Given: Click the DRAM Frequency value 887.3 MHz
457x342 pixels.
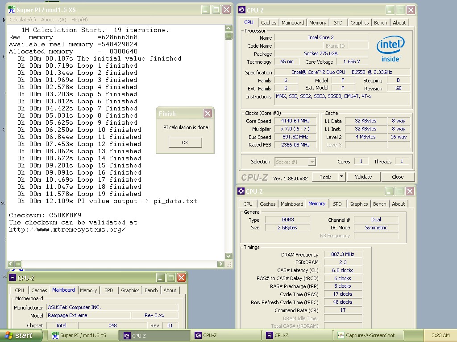Looking at the screenshot, I should coord(343,254).
